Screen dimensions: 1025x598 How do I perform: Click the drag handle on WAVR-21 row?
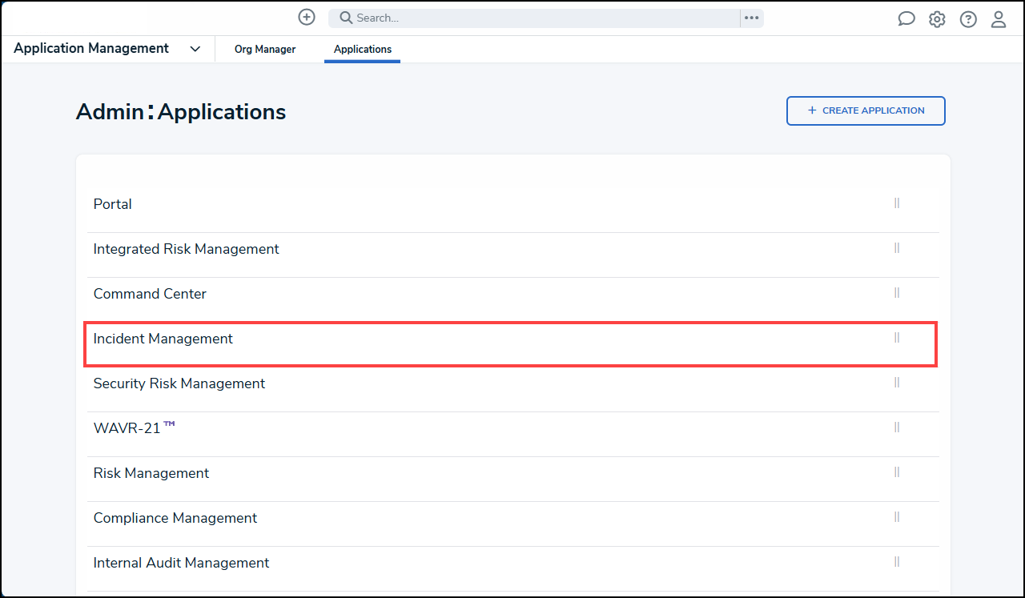tap(897, 427)
